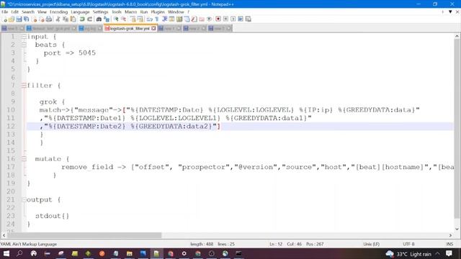Image resolution: width=461 pixels, height=259 pixels.
Task: Save the file with the Save icon
Action: coord(19,19)
